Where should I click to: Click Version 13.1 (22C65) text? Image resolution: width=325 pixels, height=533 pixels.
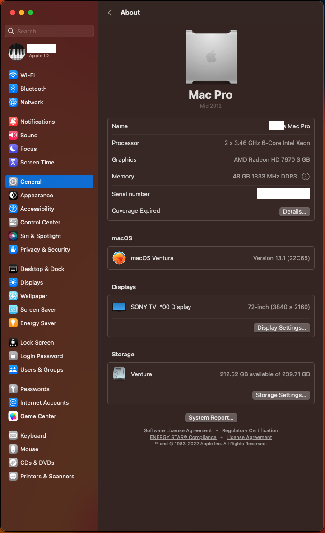(x=281, y=258)
